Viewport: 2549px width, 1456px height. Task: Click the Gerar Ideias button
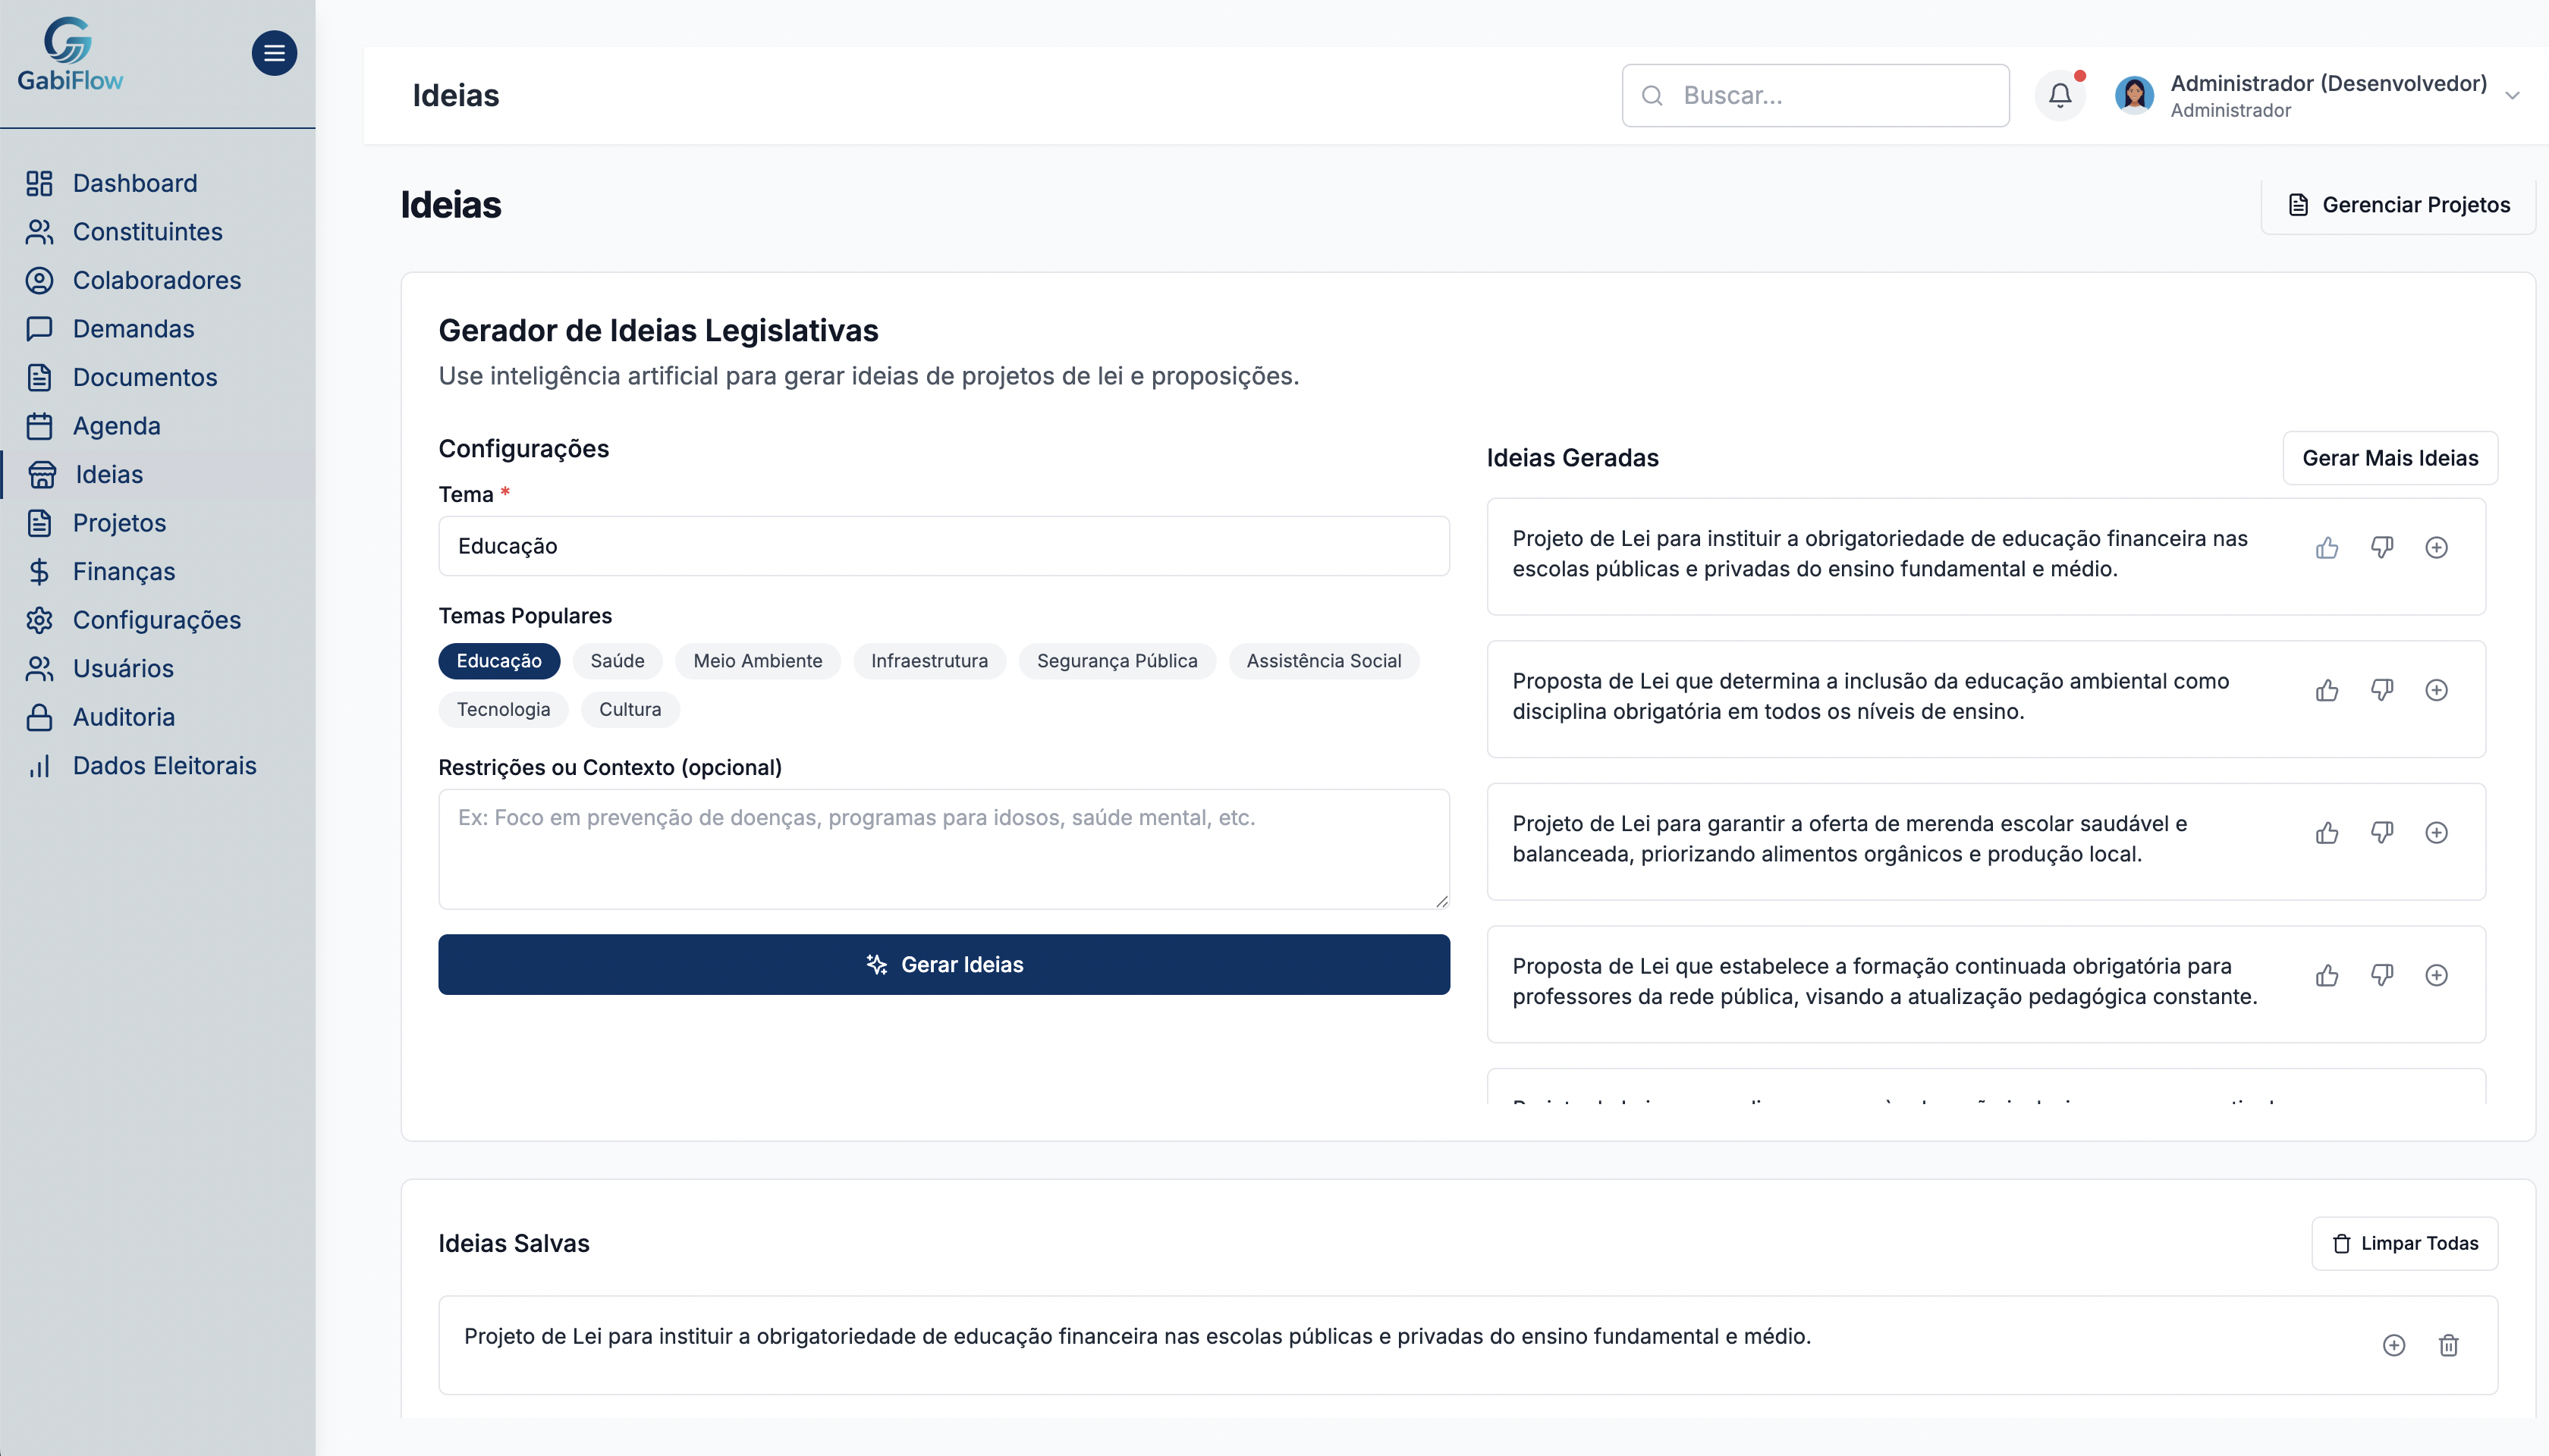944,964
